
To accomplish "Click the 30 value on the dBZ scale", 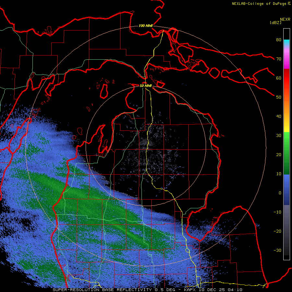I will tap(279, 135).
